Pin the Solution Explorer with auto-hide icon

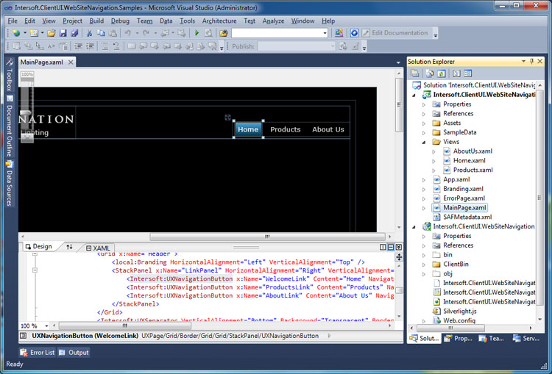532,61
